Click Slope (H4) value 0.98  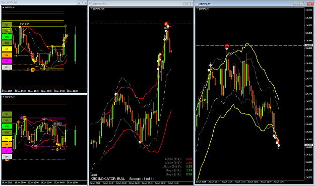(189, 174)
